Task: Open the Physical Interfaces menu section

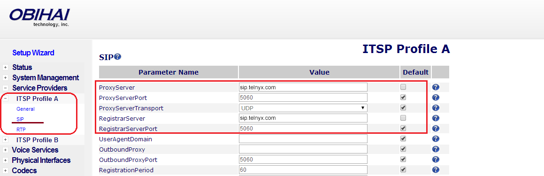Action: [x=41, y=161]
